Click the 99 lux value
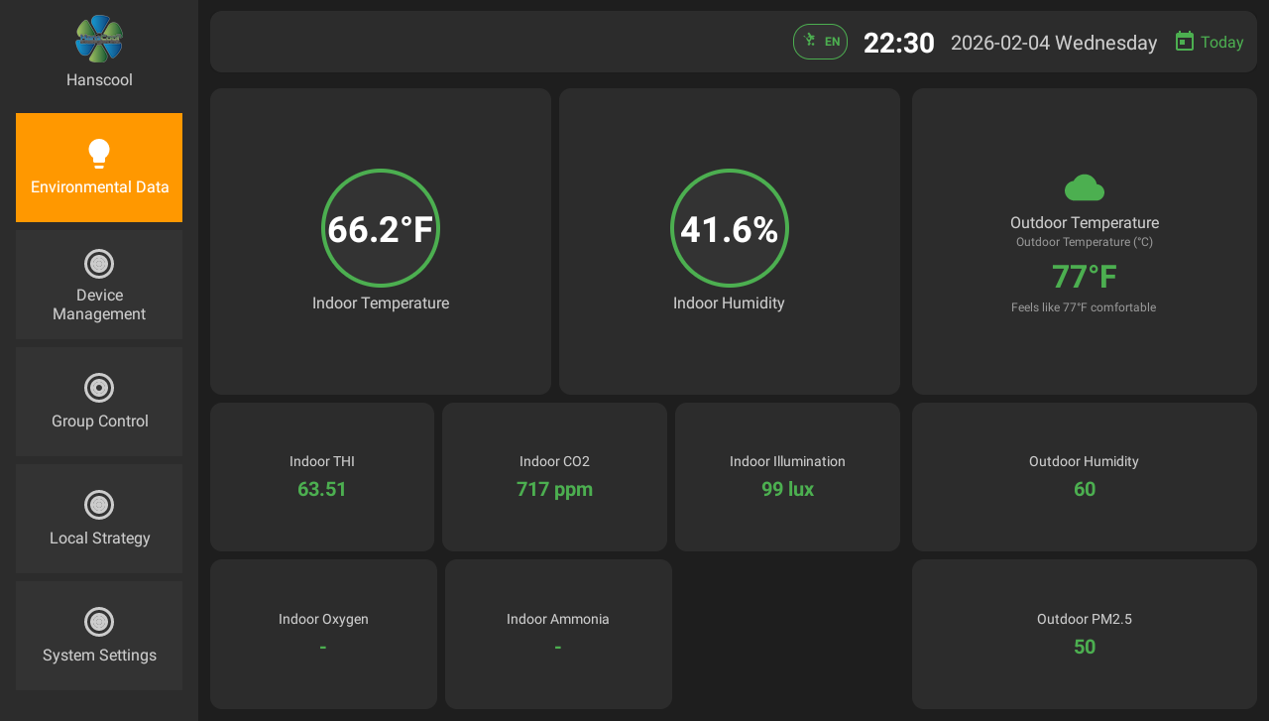 tap(787, 489)
